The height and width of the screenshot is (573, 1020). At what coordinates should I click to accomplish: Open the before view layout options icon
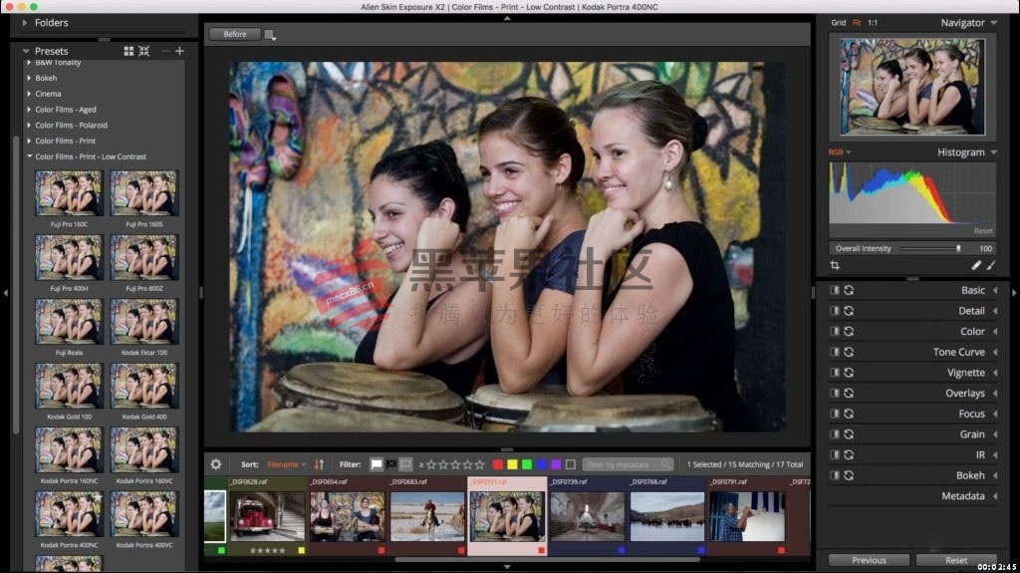tap(270, 35)
